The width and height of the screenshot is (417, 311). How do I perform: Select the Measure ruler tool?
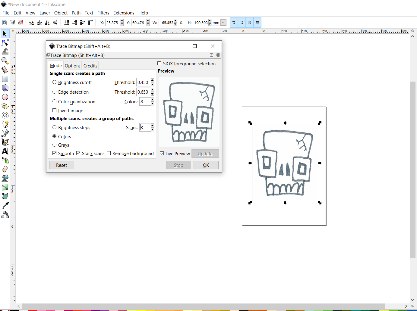tap(5, 70)
